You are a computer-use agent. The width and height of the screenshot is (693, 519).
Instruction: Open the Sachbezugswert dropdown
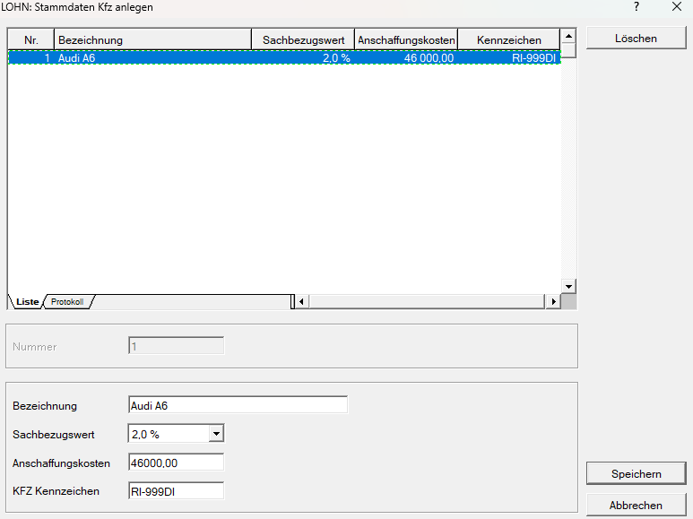(x=215, y=434)
